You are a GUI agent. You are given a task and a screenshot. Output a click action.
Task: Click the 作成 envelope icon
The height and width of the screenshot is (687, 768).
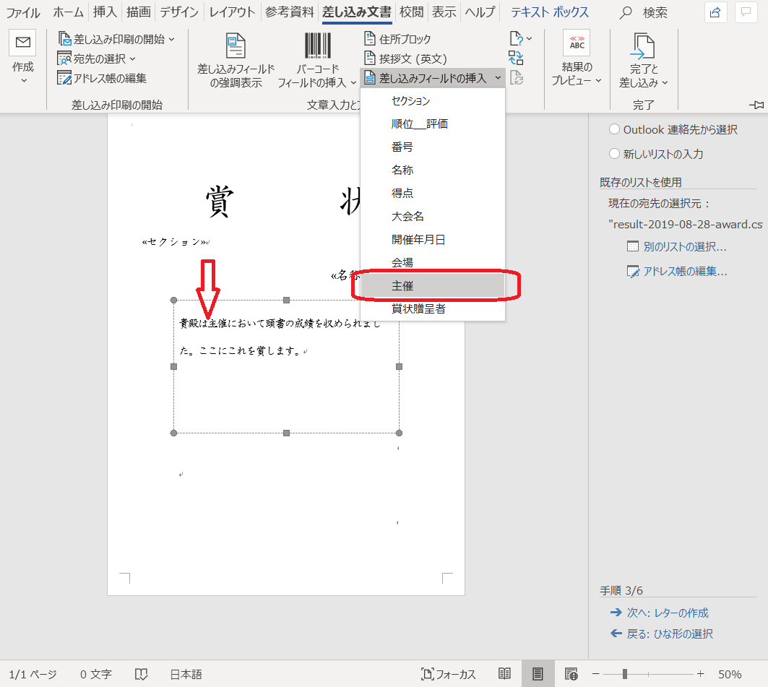(x=22, y=43)
